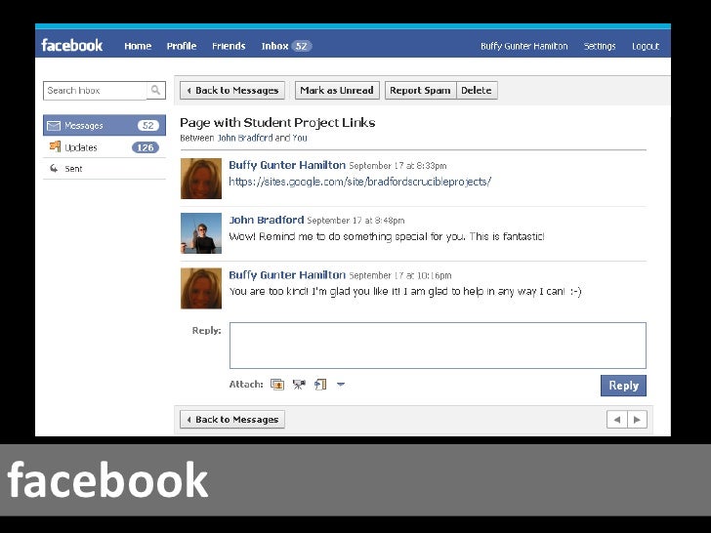Click 'September 17 at 10:16pm' timestamp

[x=400, y=275]
